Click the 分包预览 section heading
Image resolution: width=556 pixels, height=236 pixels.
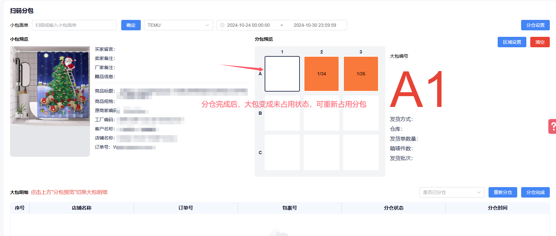[264, 39]
